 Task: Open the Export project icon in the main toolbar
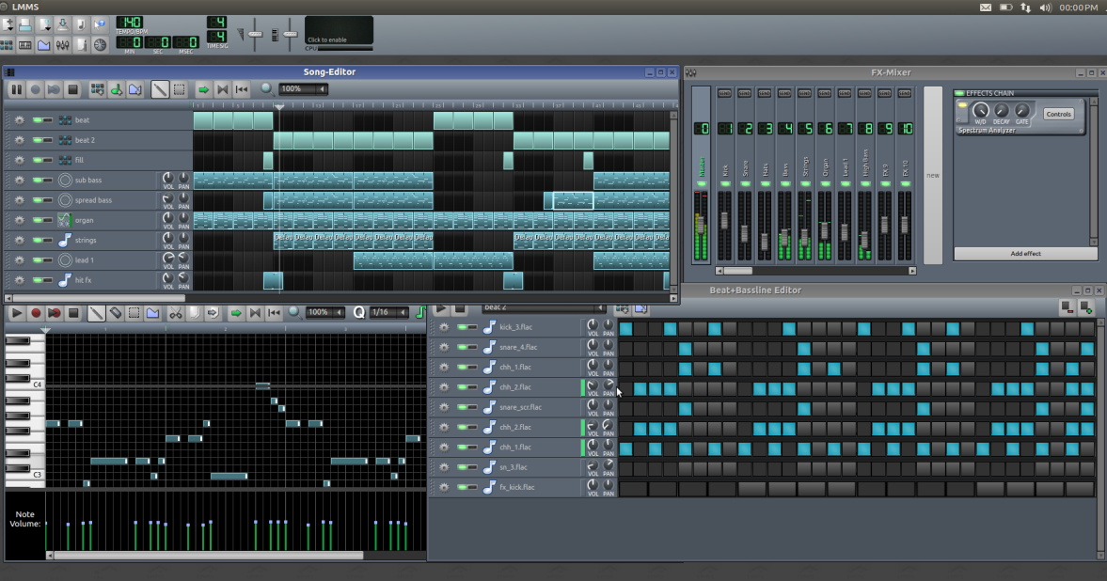60,24
